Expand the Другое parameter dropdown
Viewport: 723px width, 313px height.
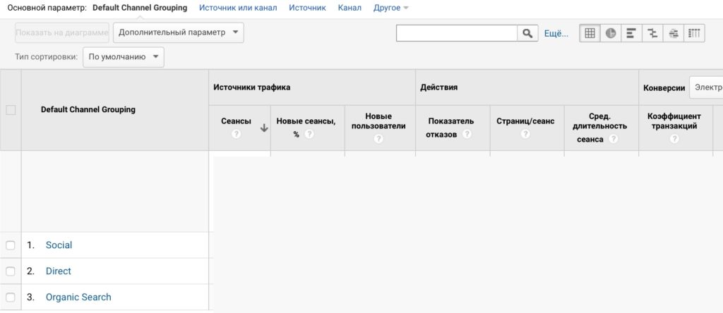pos(390,8)
